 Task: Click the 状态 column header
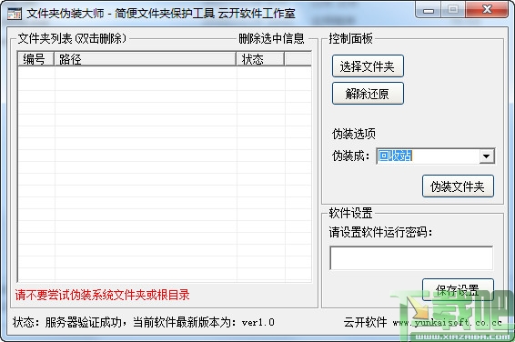260,59
